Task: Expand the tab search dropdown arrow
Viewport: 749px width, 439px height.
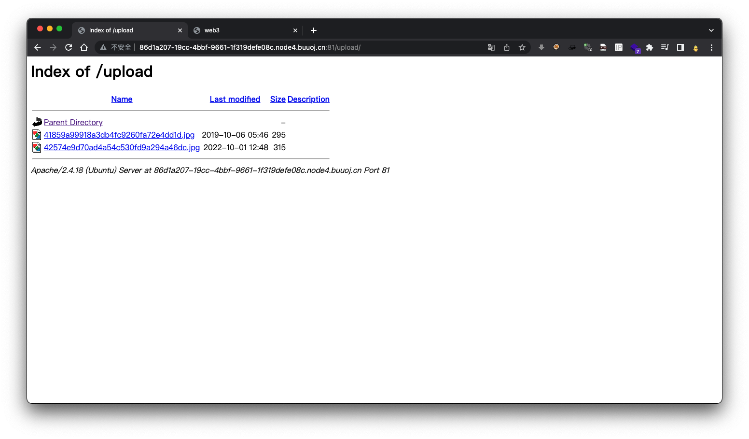Action: coord(711,30)
